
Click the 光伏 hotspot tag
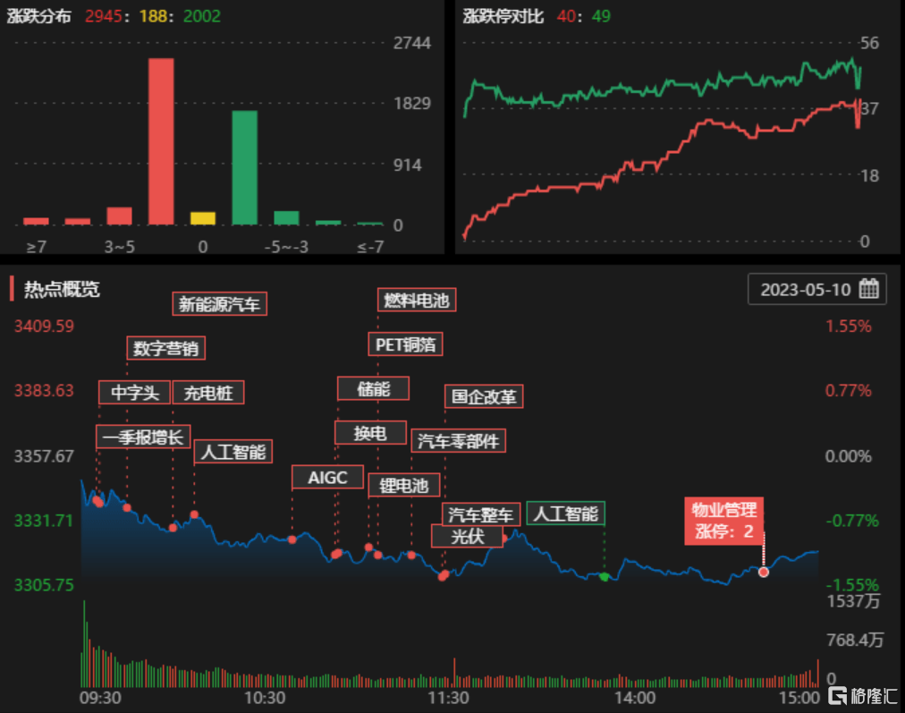(467, 537)
